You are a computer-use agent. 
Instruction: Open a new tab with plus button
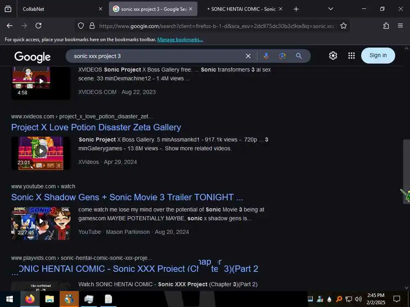point(296,9)
